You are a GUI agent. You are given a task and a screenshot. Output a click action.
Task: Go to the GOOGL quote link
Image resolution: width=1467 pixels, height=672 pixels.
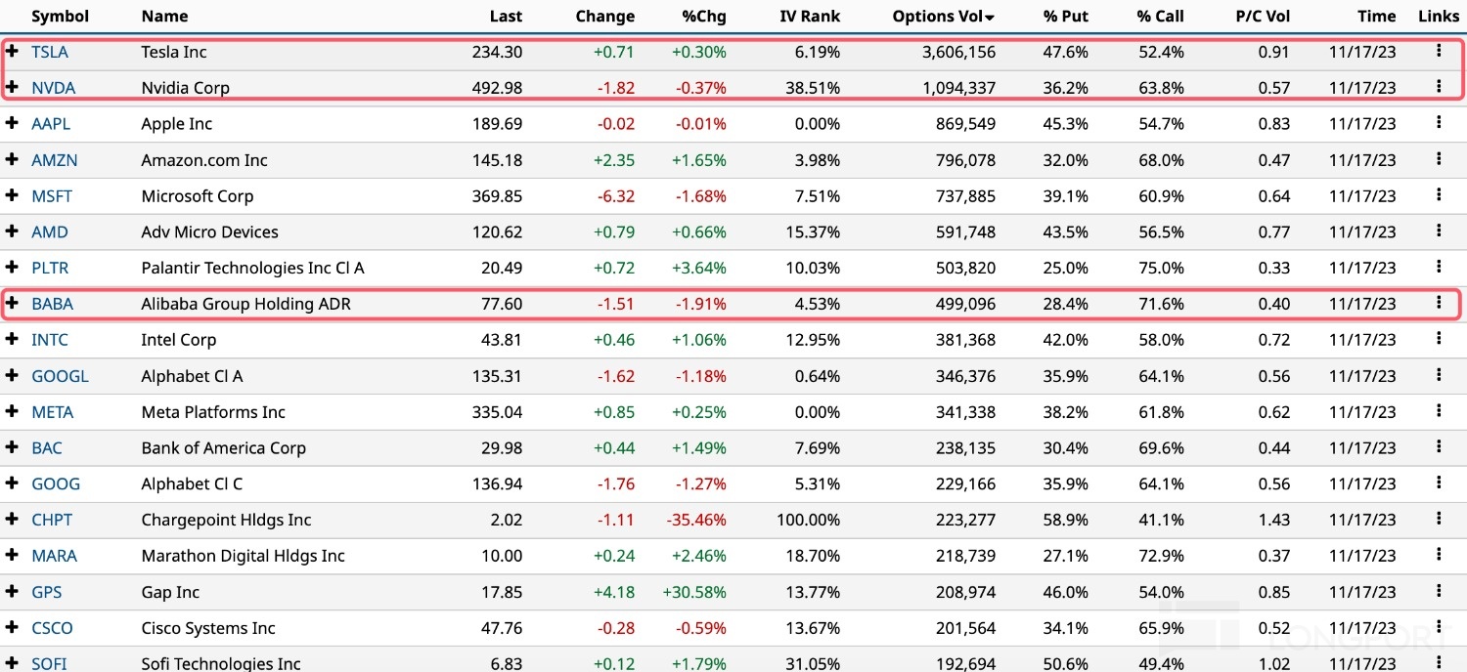(60, 376)
